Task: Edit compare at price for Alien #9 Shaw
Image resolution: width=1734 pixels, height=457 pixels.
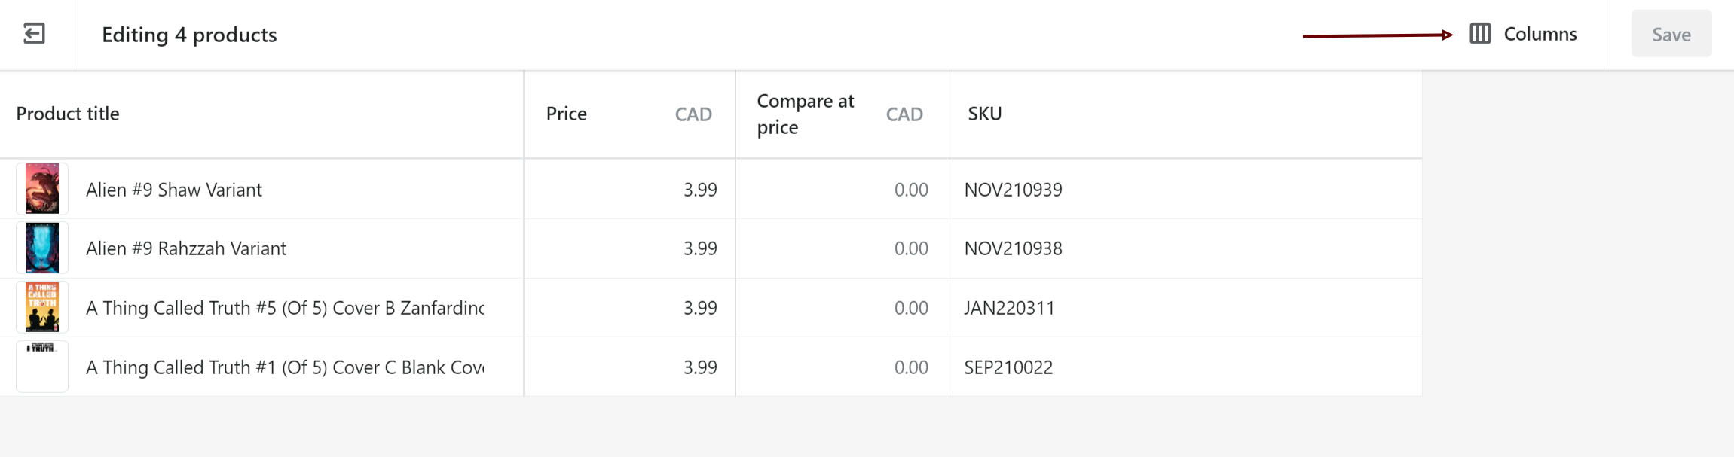Action: [x=841, y=189]
